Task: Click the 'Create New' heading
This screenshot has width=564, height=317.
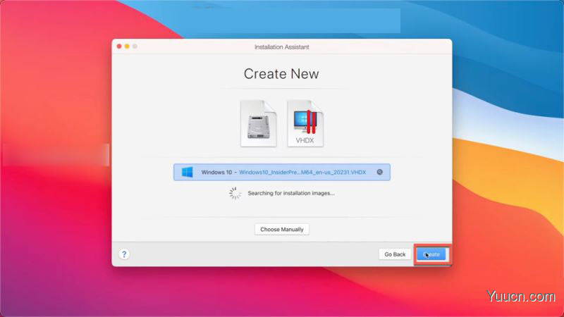Action: click(281, 74)
